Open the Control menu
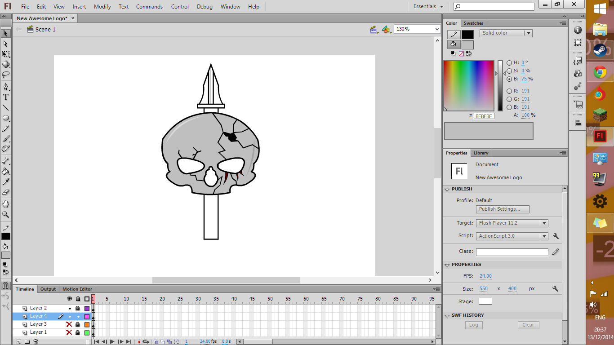Screen dimensions: 614x345 tap(180, 7)
